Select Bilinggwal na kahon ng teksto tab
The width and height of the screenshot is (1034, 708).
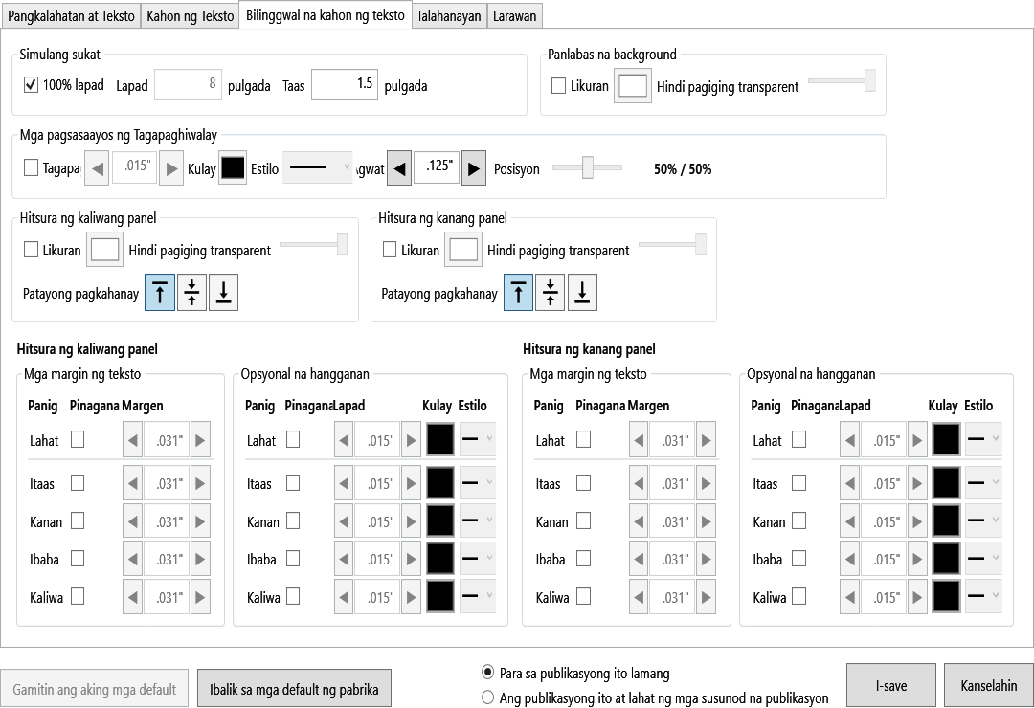coord(326,14)
